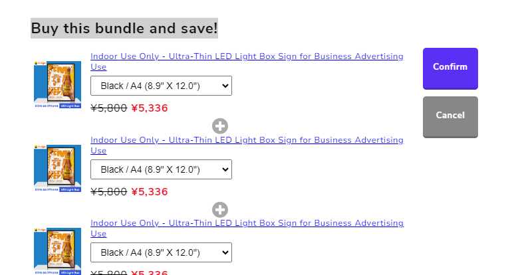This screenshot has width=516, height=275.
Task: Click the second product's strikethrough original price
Action: [x=108, y=192]
